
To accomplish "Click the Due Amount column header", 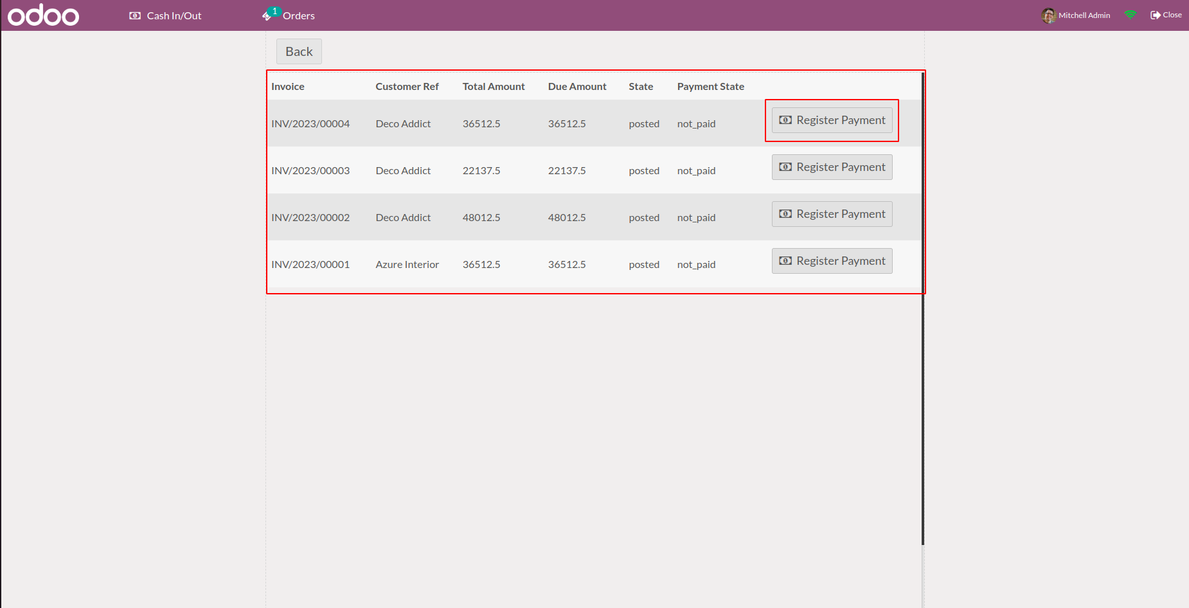I will pyautogui.click(x=577, y=86).
